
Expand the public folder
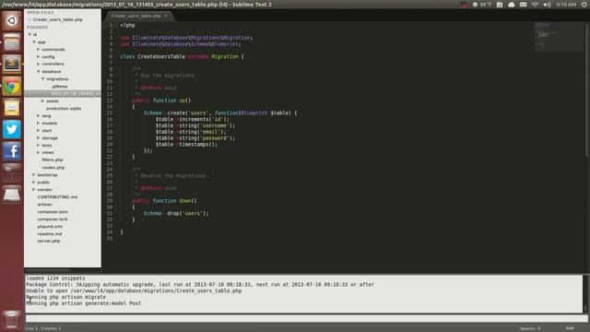pos(34,182)
